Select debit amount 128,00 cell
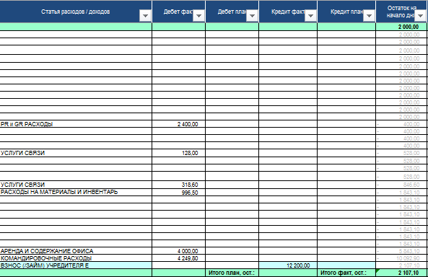Image resolution: width=428 pixels, height=277 pixels. pos(178,153)
